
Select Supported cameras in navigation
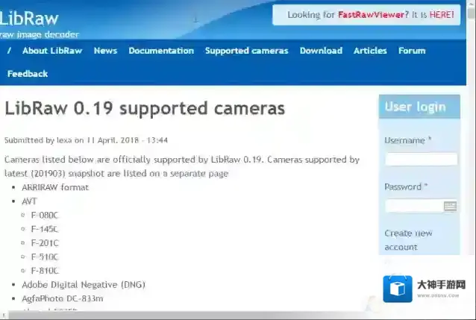(246, 51)
